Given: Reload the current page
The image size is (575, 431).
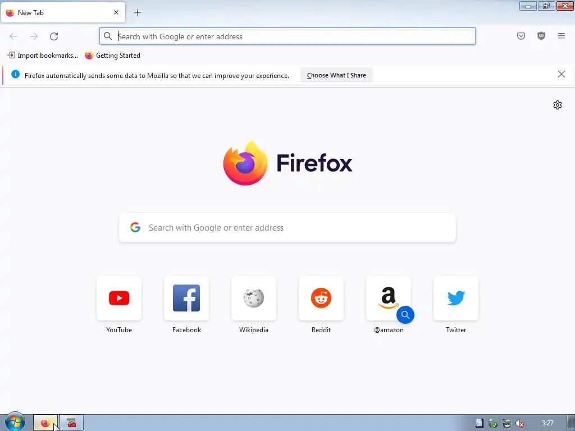Looking at the screenshot, I should pyautogui.click(x=54, y=36).
